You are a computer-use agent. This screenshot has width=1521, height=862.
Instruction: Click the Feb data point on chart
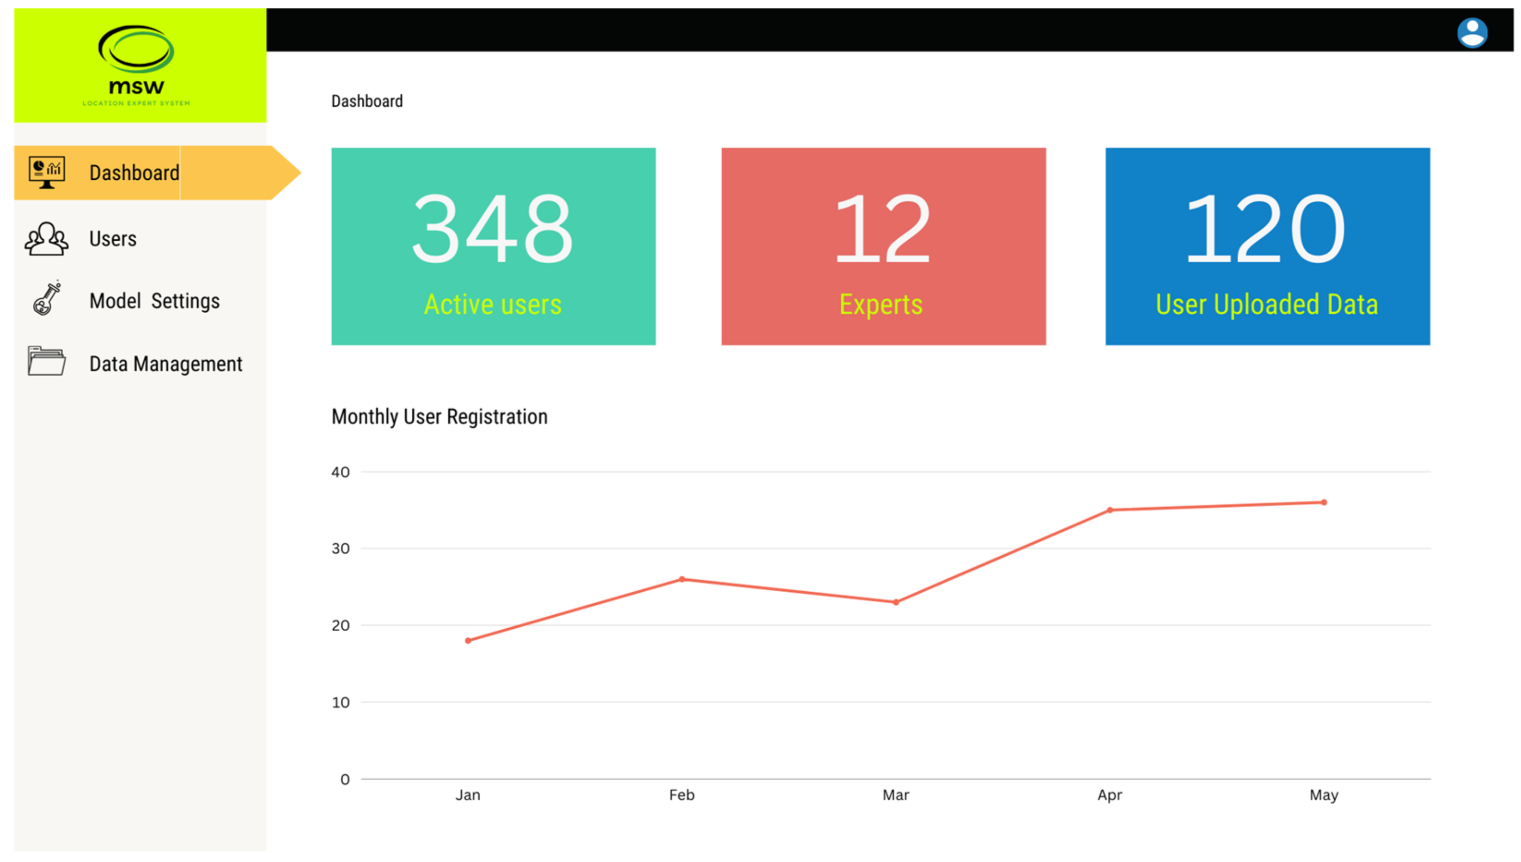pos(682,579)
